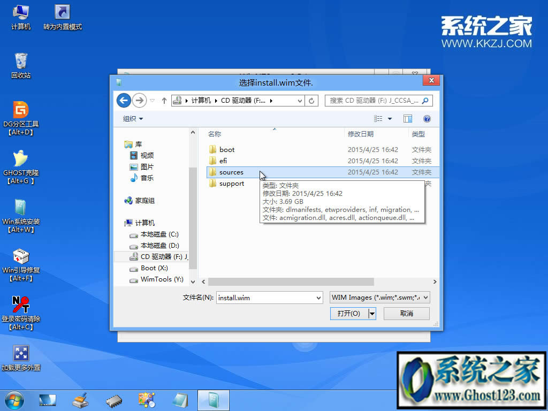
Task: Toggle the preview pane in the dialog toolbar
Action: coord(407,118)
